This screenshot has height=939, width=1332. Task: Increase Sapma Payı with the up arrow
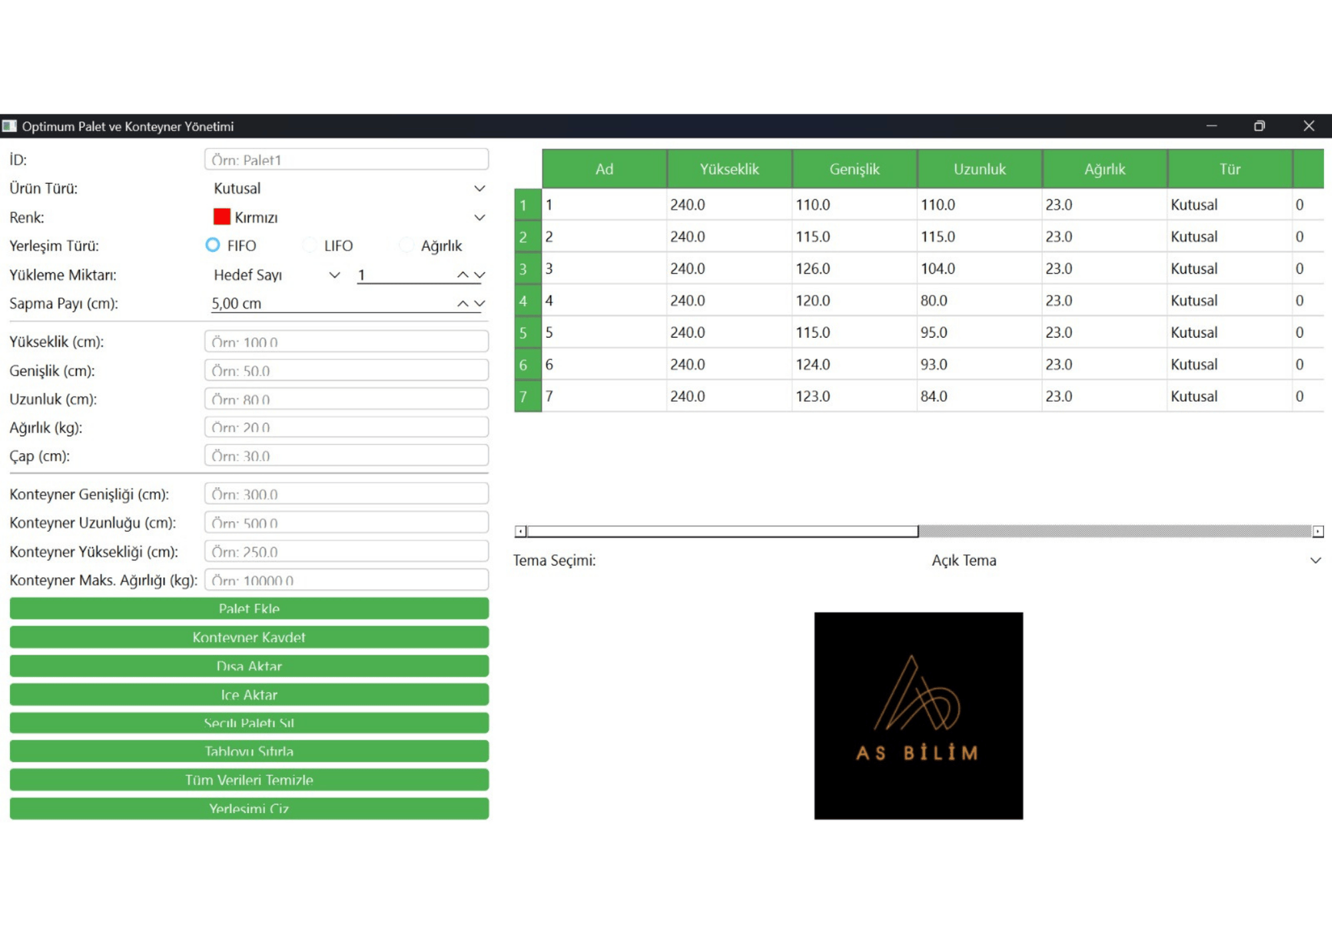462,303
